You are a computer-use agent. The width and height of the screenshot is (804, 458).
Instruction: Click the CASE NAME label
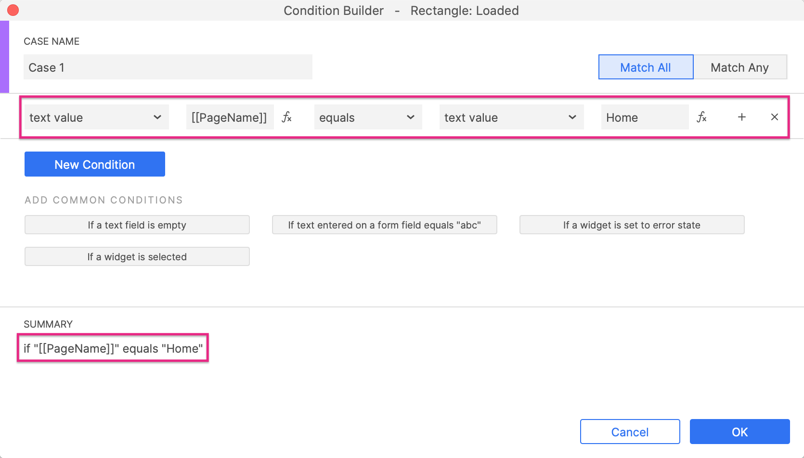point(52,41)
